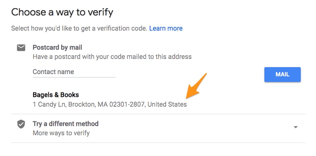
Task: Click the Choose a way to verify heading
Action: pos(62,12)
